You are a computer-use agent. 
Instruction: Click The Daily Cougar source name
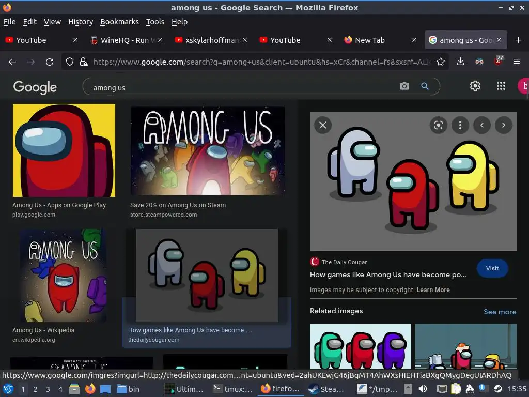pos(344,262)
